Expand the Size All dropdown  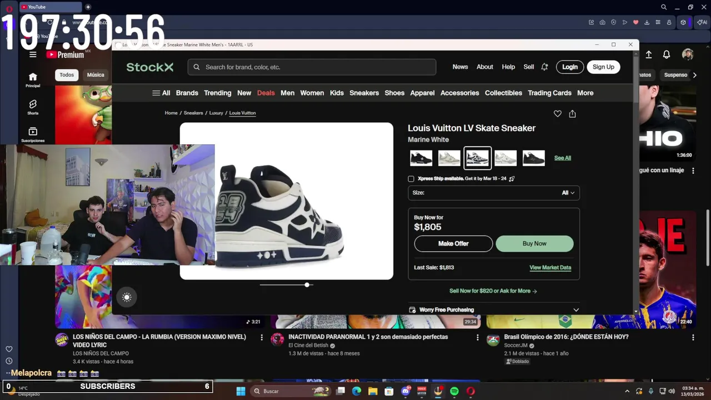[494, 193]
